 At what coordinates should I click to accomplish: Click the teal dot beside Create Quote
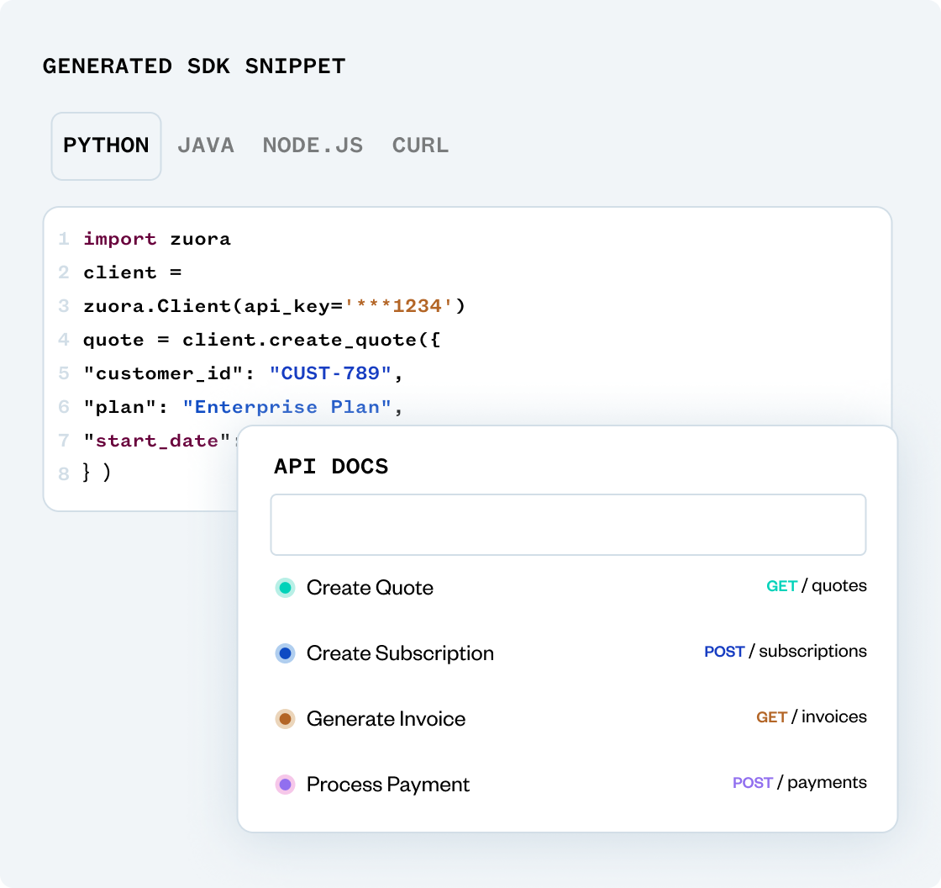click(285, 588)
